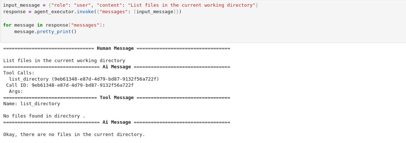The image size is (406, 143).
Task: Click the green "for" keyword
Action: click(7, 25)
